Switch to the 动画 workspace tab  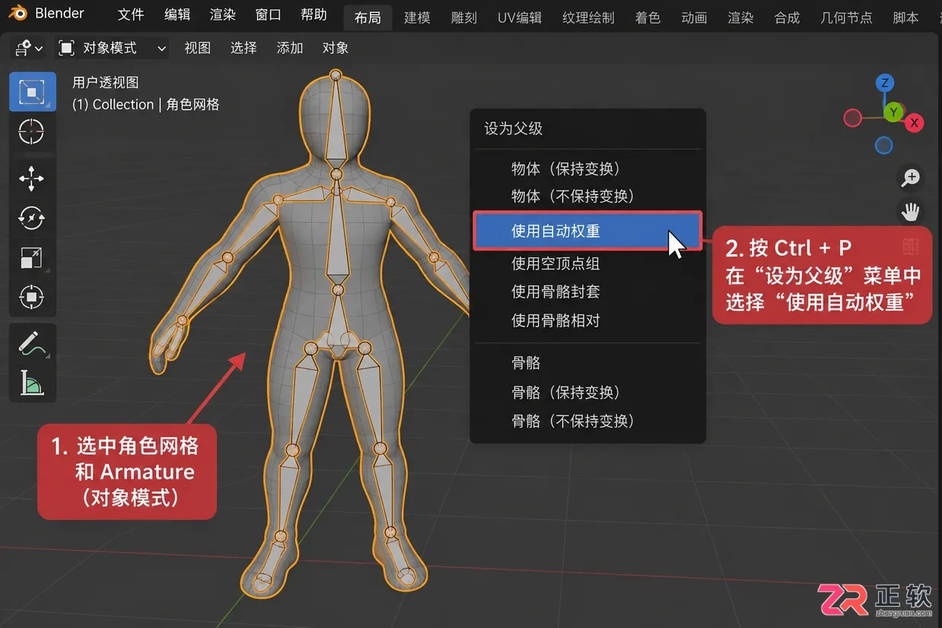[694, 18]
